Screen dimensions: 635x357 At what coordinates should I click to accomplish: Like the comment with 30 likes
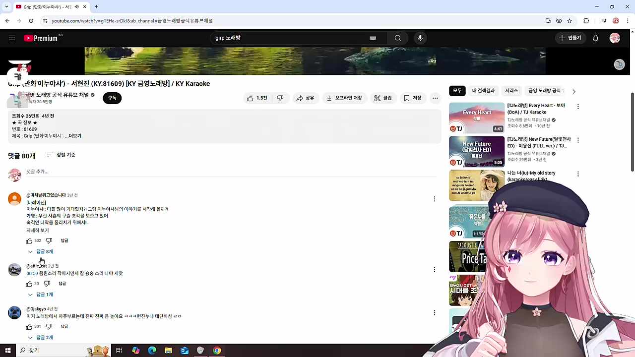29,284
